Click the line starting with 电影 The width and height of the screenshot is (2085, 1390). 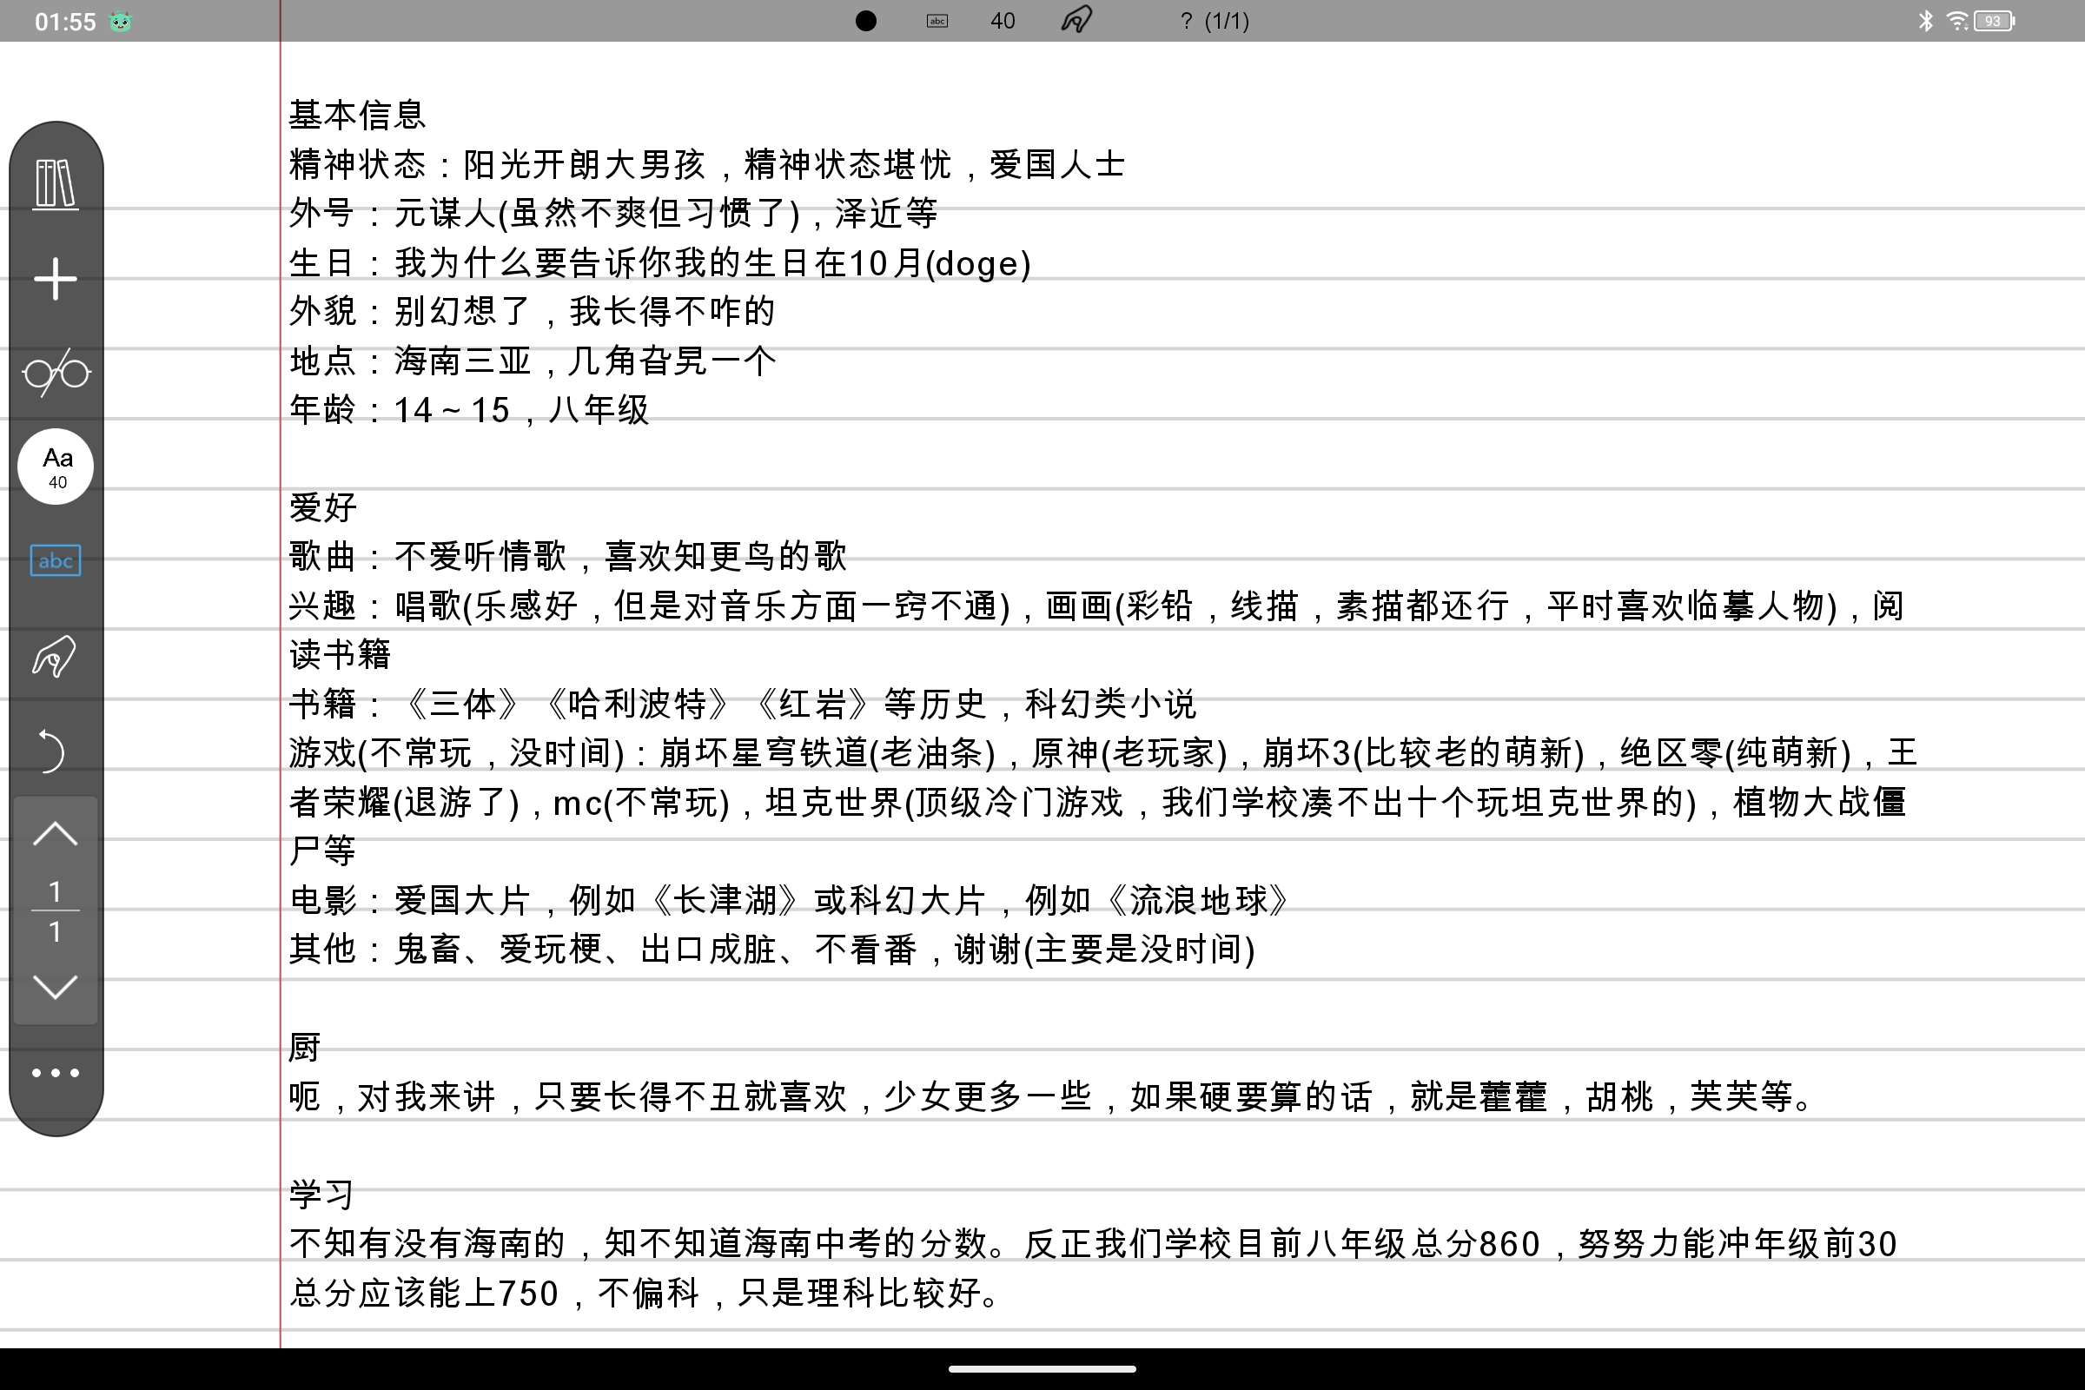(x=789, y=900)
